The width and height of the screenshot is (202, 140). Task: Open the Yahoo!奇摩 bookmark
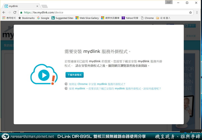click(130, 18)
